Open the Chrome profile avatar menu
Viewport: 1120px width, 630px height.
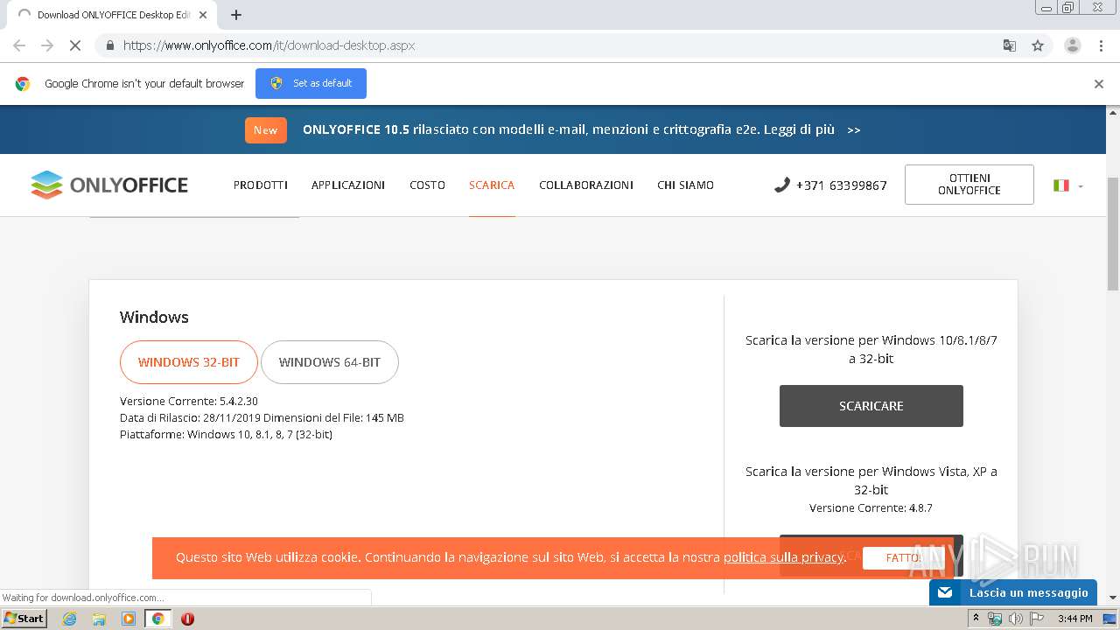(x=1072, y=45)
